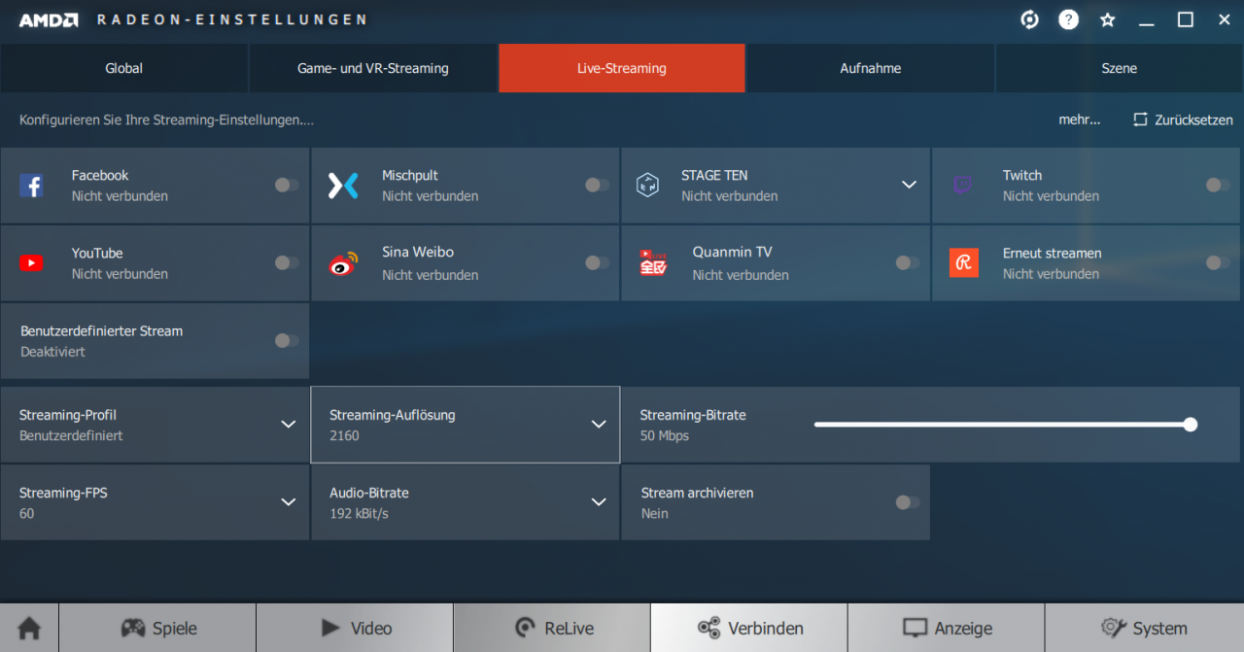The image size is (1244, 652).
Task: Open the Streaming-FPS dropdown
Action: click(x=155, y=502)
